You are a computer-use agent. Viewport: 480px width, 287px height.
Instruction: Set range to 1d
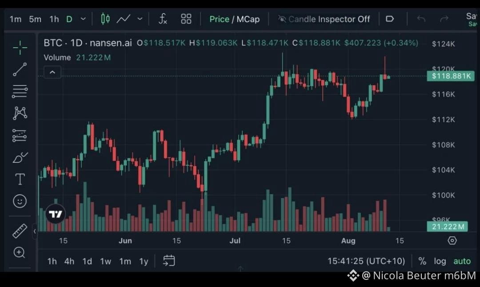pos(87,261)
